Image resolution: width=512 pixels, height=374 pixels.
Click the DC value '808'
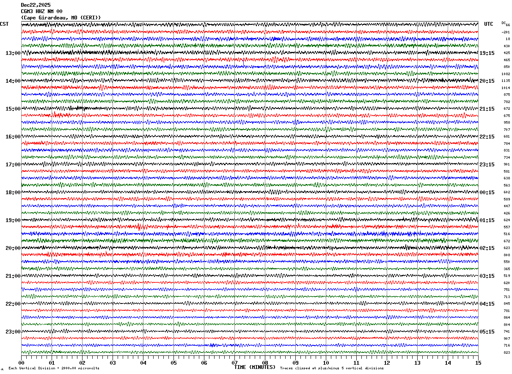tap(506, 255)
